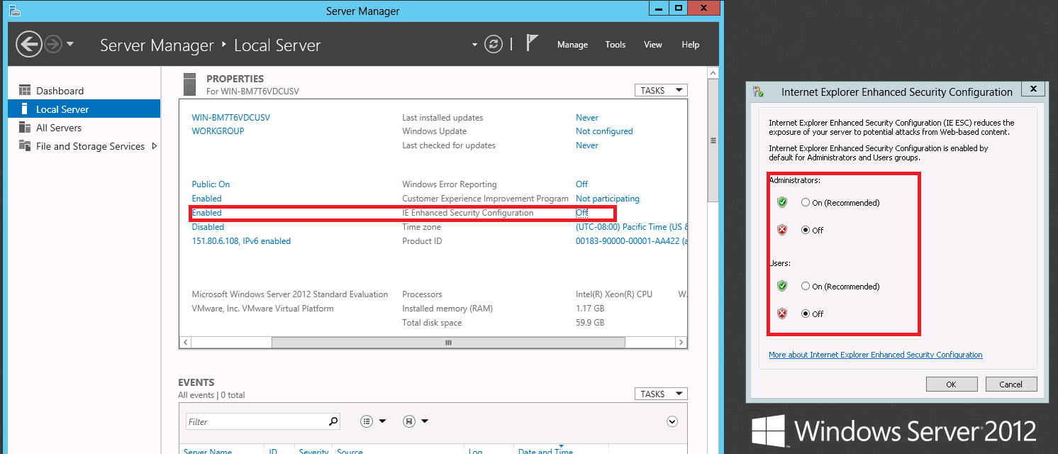Screen dimensions: 1058x454
Task: Click red shield icon under Users
Action: [x=782, y=314]
